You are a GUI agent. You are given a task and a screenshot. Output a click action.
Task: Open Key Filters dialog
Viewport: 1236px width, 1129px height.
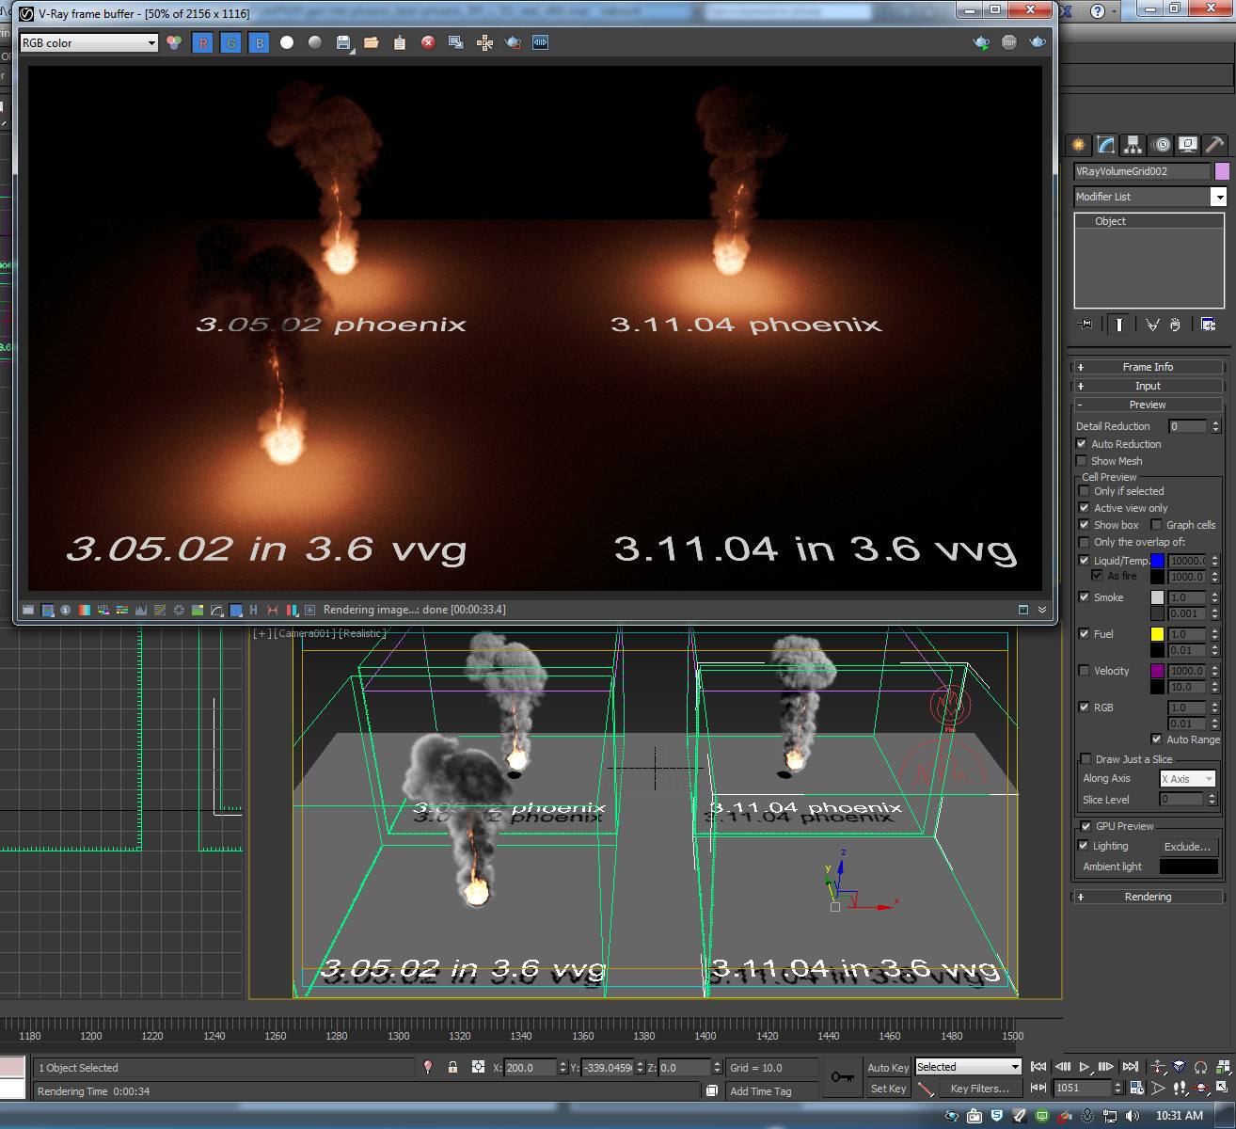(x=980, y=1089)
